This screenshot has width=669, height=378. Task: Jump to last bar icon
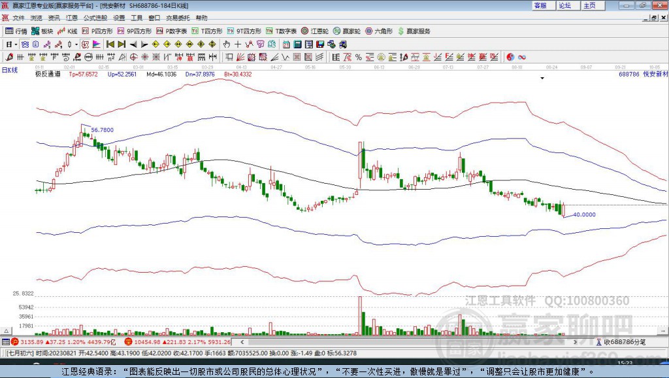click(122, 44)
